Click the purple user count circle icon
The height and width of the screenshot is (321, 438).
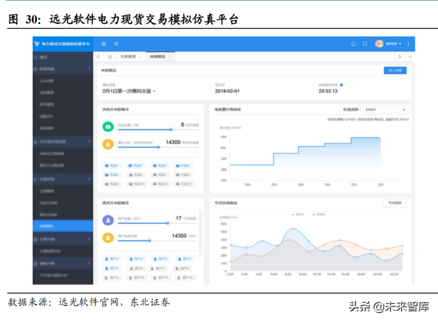click(108, 220)
